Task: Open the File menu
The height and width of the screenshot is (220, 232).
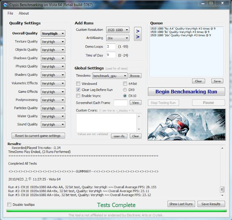Action: pyautogui.click(x=11, y=13)
